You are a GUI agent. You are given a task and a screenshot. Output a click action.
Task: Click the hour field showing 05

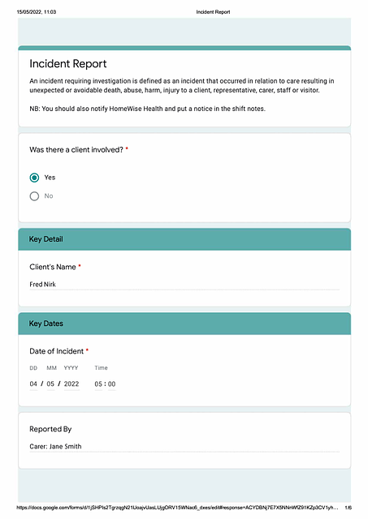pyautogui.click(x=98, y=384)
